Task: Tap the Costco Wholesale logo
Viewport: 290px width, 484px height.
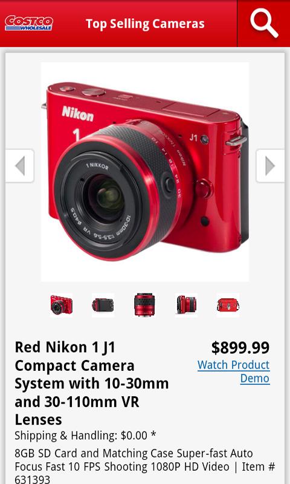Action: (28, 23)
